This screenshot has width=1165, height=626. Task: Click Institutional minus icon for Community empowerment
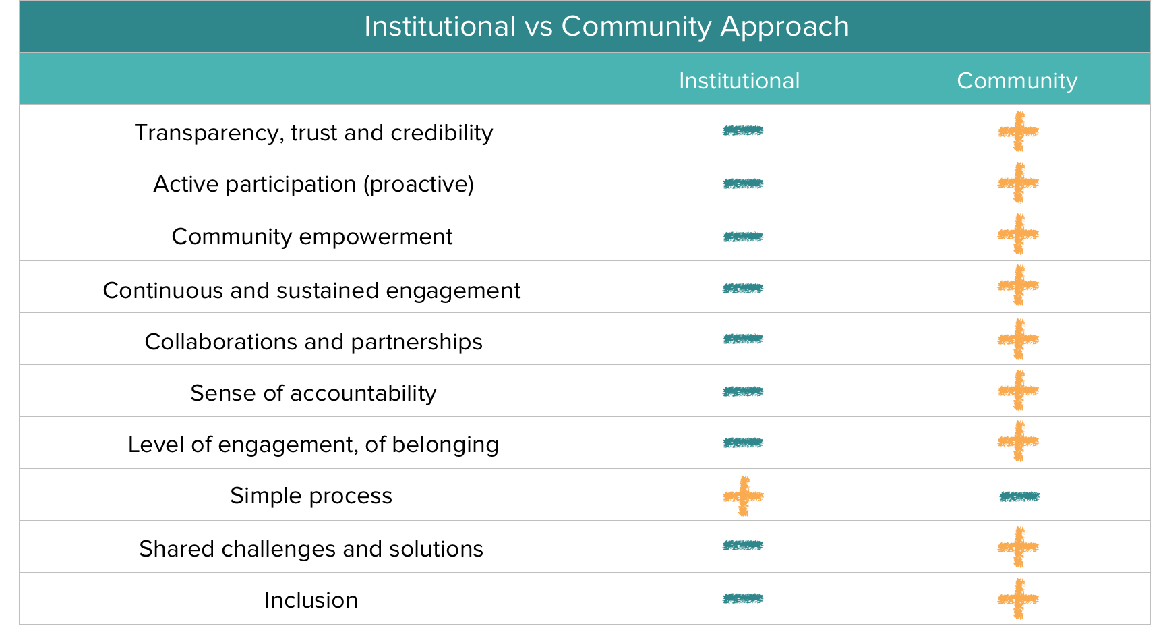(x=742, y=237)
